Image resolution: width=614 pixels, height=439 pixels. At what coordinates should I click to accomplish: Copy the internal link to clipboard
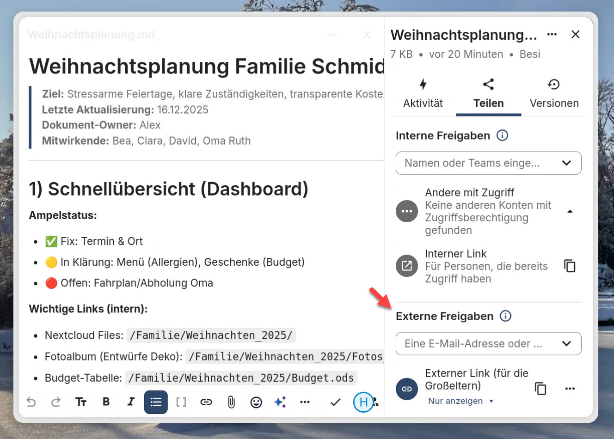[x=570, y=266]
